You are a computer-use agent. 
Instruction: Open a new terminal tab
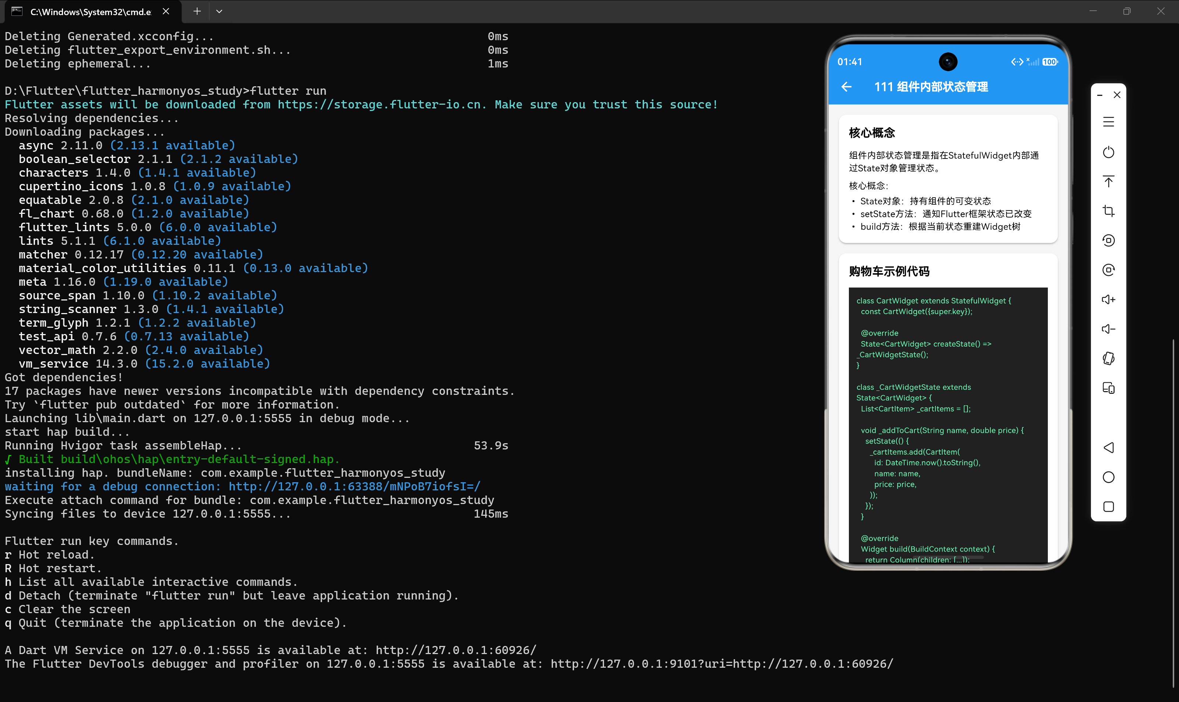(197, 11)
